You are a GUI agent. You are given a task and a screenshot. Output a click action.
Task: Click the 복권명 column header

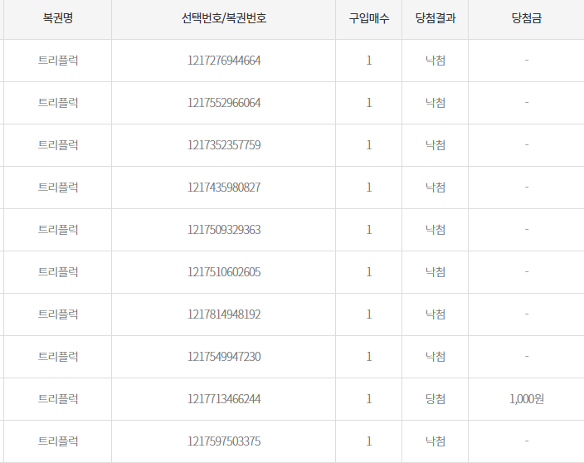pyautogui.click(x=58, y=18)
